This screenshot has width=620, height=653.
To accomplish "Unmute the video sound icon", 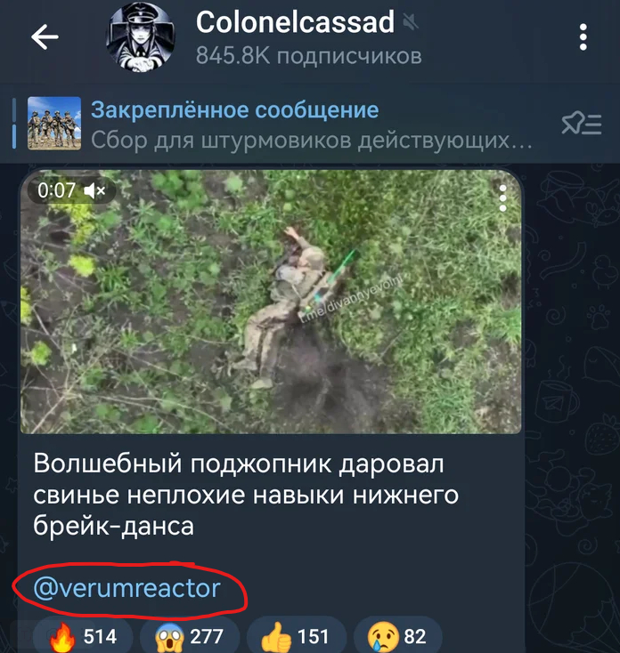I will (94, 191).
